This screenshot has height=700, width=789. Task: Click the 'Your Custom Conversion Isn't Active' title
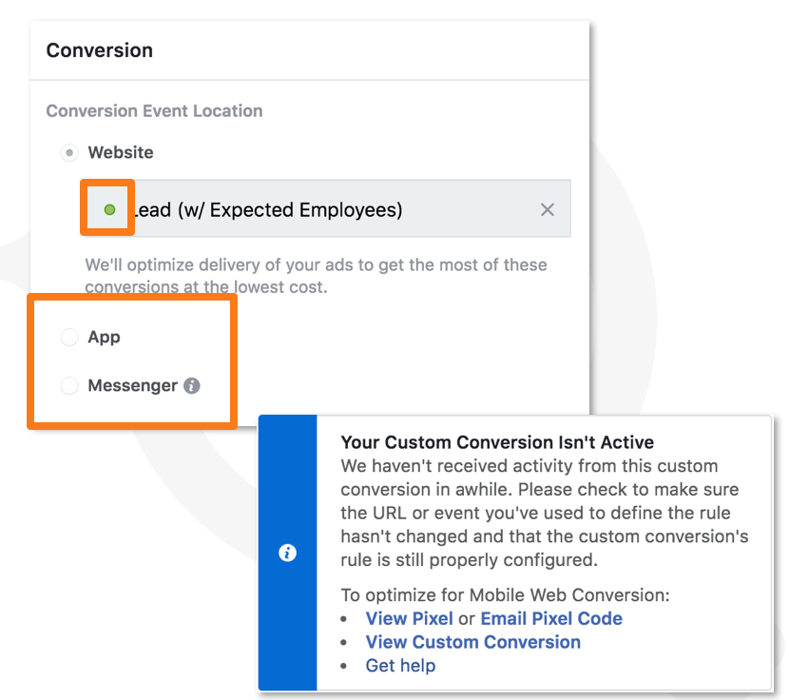click(497, 442)
